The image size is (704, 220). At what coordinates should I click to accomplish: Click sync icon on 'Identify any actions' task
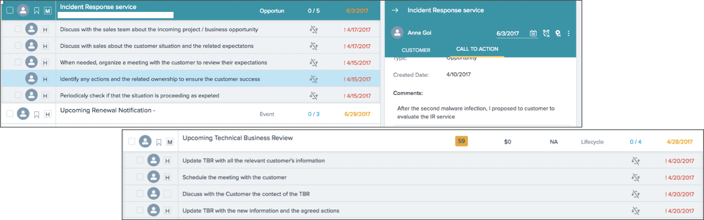click(x=313, y=79)
